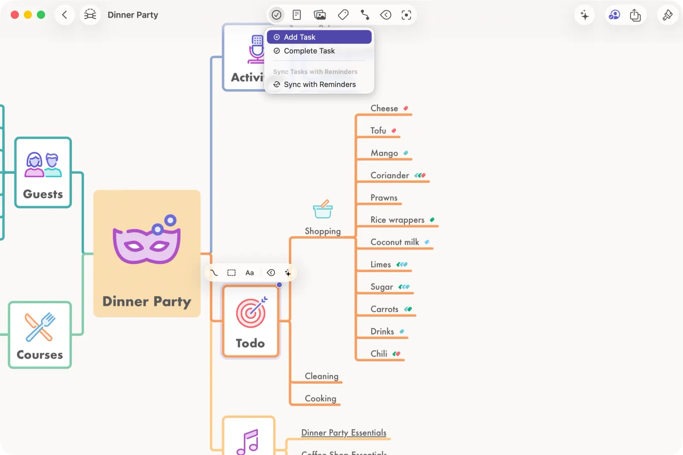Go back using the toolbar chevron
683x455 pixels.
pos(64,15)
